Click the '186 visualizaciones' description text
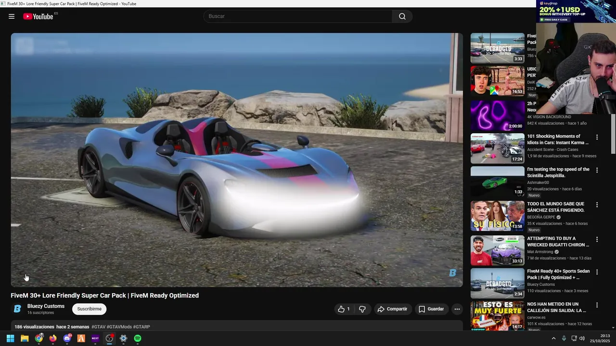This screenshot has width=616, height=346. pos(34,327)
